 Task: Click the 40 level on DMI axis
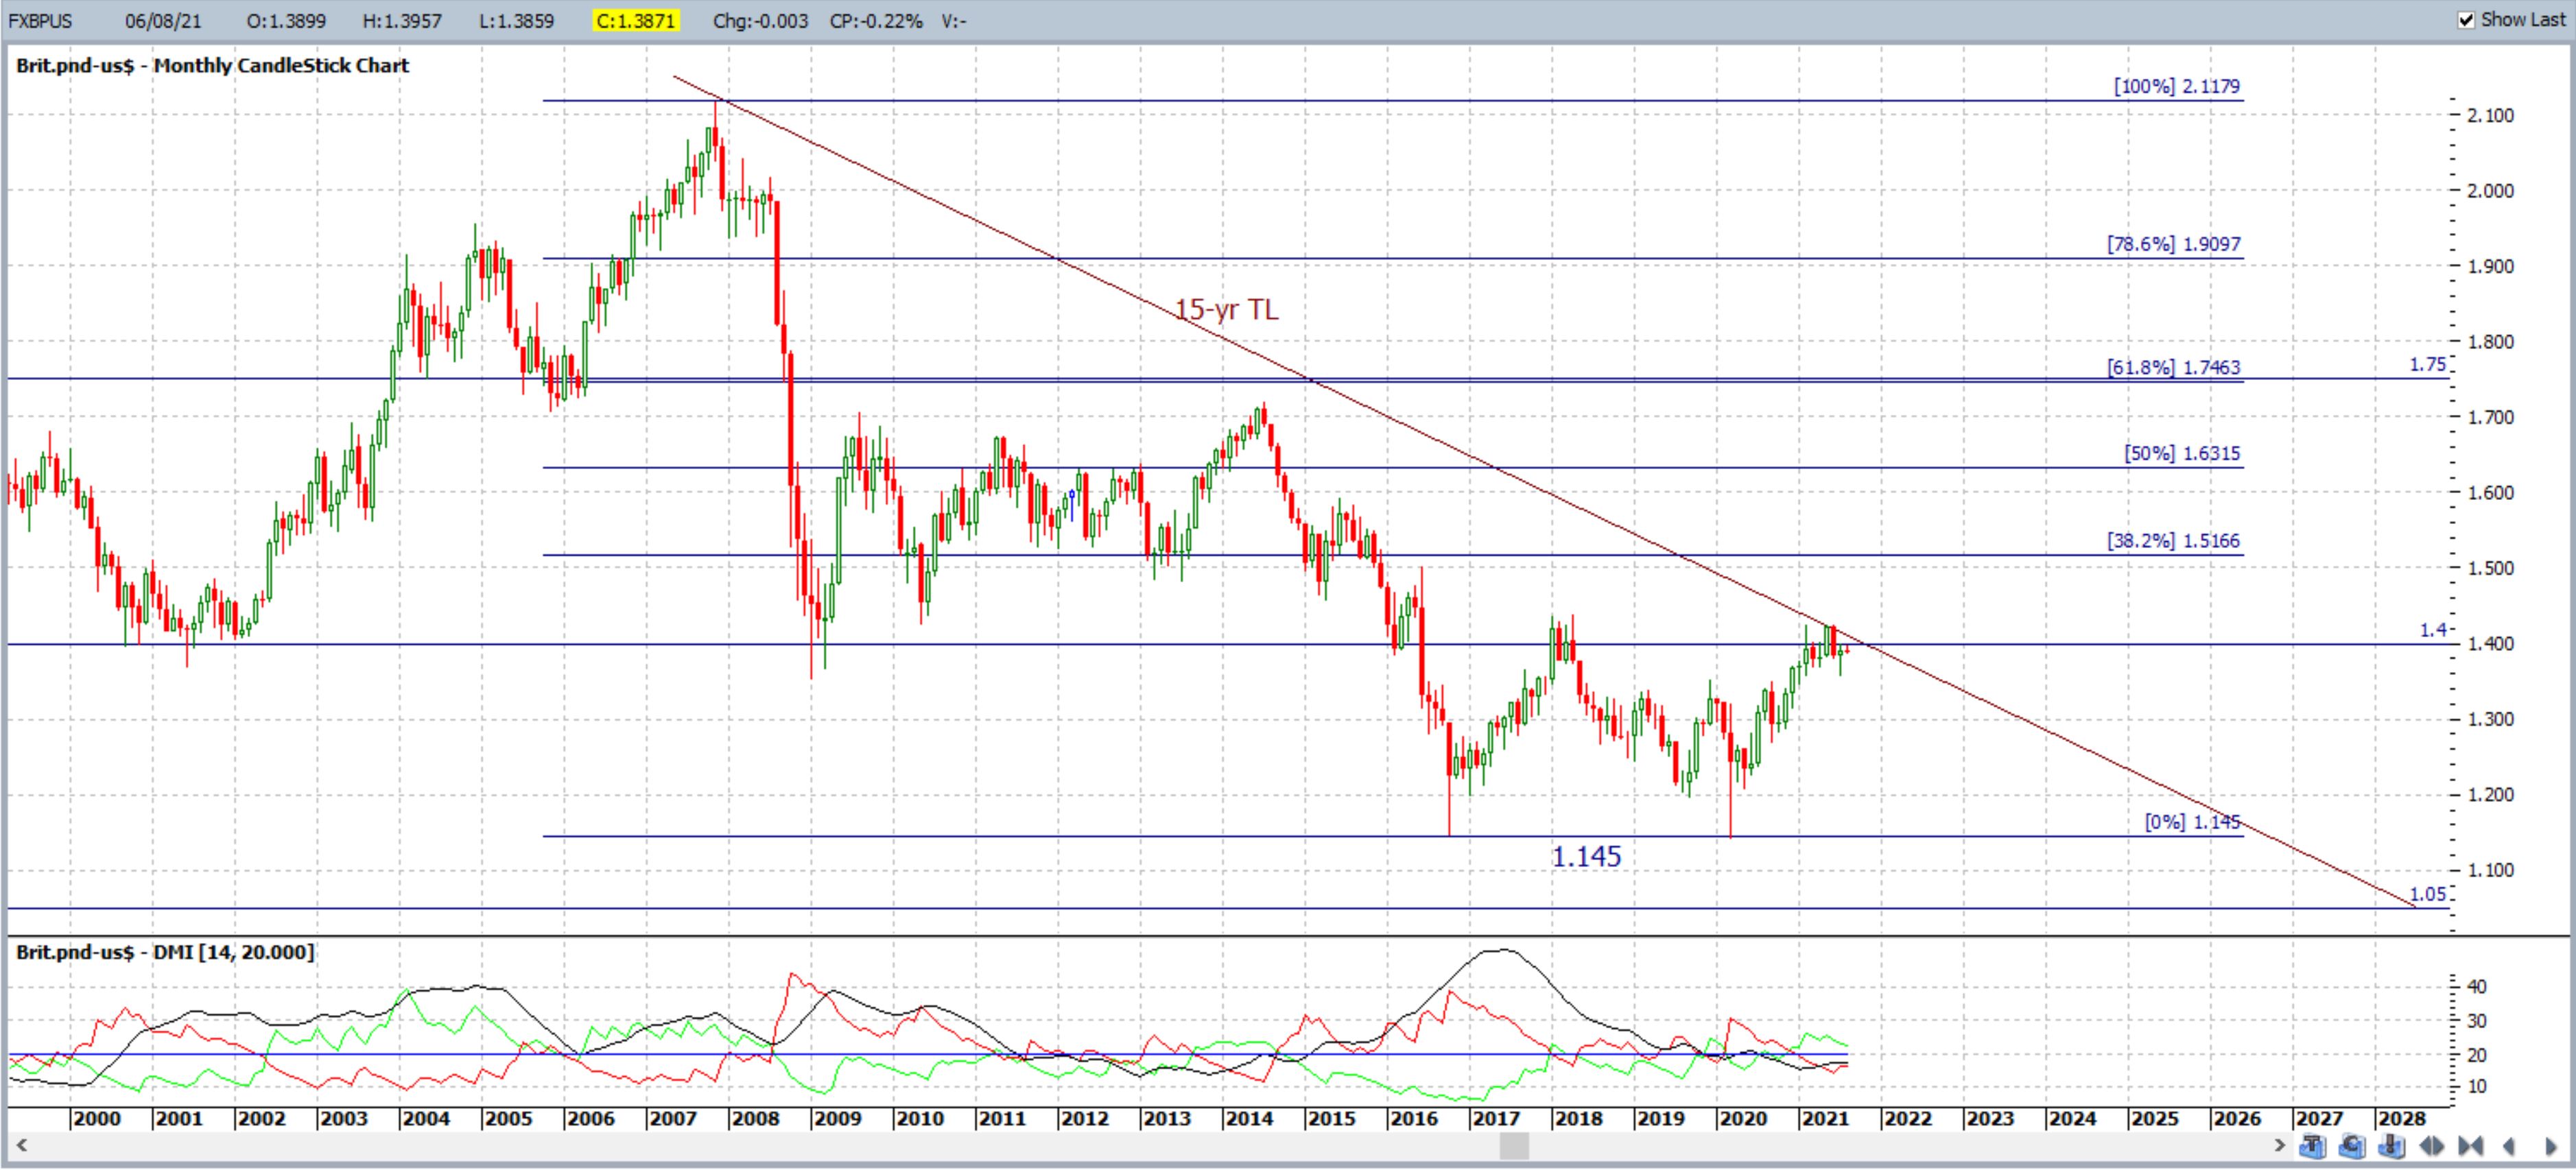click(x=2477, y=987)
